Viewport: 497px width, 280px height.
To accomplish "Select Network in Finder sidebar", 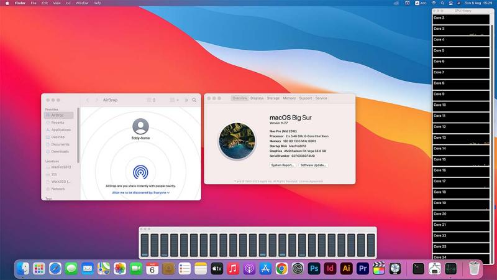I will tap(59, 189).
